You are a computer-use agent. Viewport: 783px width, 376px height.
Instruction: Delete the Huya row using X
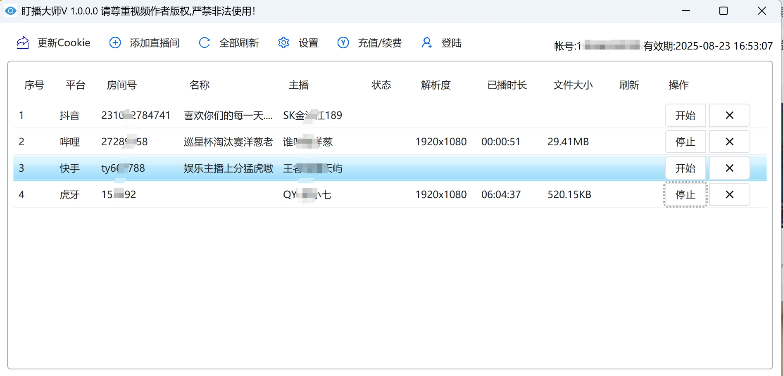tap(729, 195)
